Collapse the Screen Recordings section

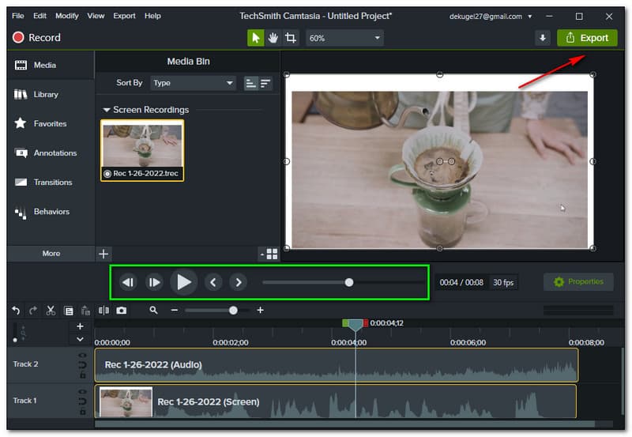coord(106,111)
